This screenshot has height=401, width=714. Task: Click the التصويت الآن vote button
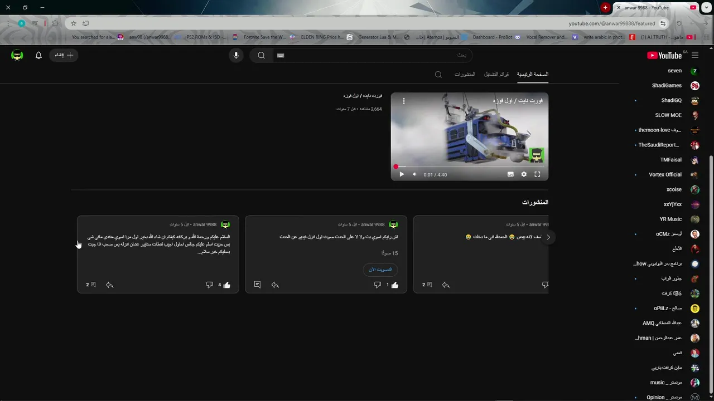pyautogui.click(x=380, y=270)
